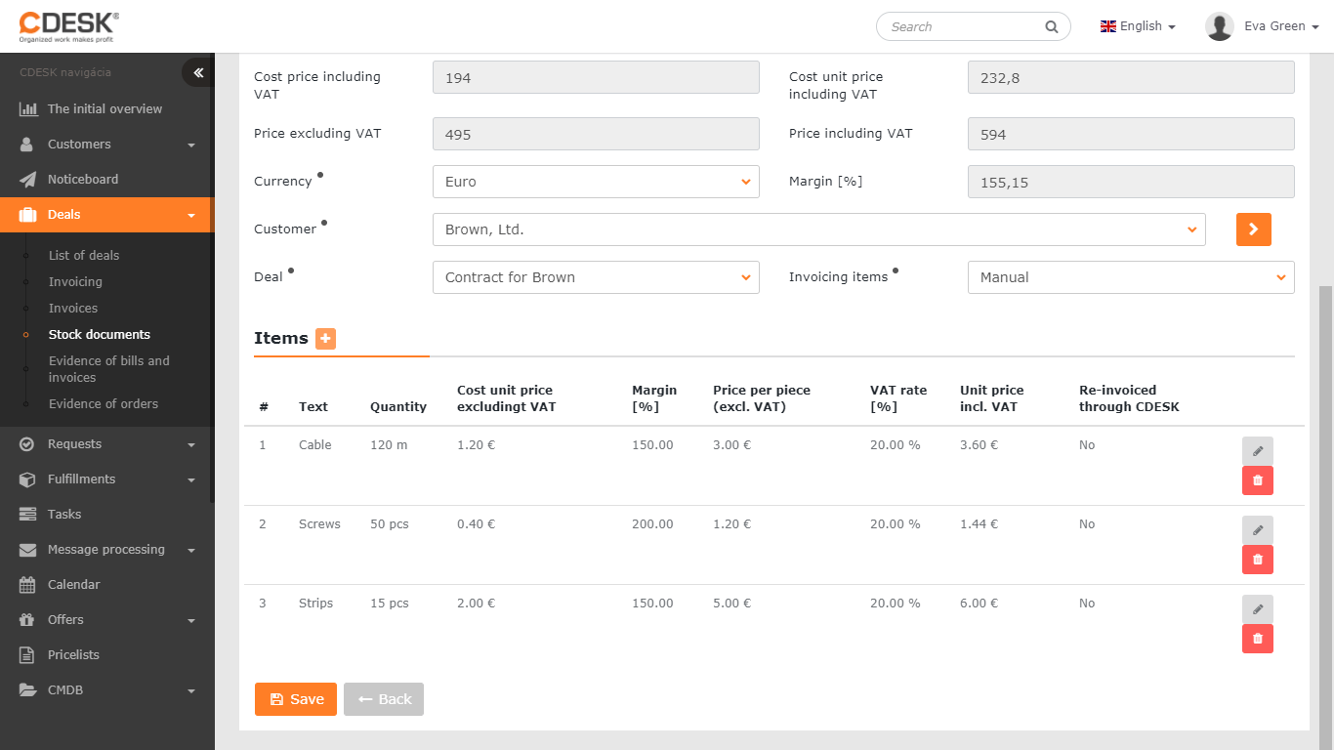Image resolution: width=1334 pixels, height=750 pixels.
Task: Edit the Strips item row
Action: click(x=1258, y=608)
